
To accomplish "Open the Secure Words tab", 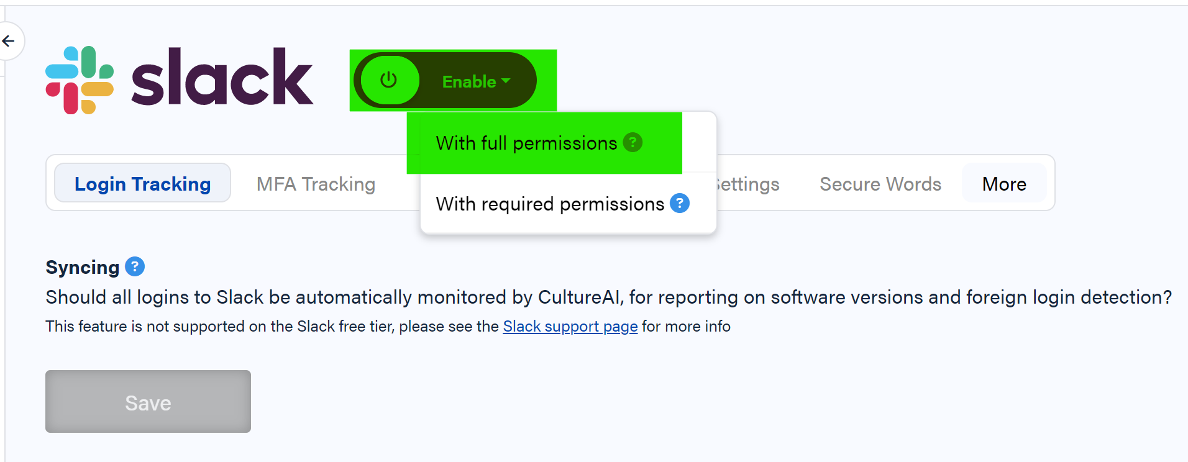I will point(880,183).
